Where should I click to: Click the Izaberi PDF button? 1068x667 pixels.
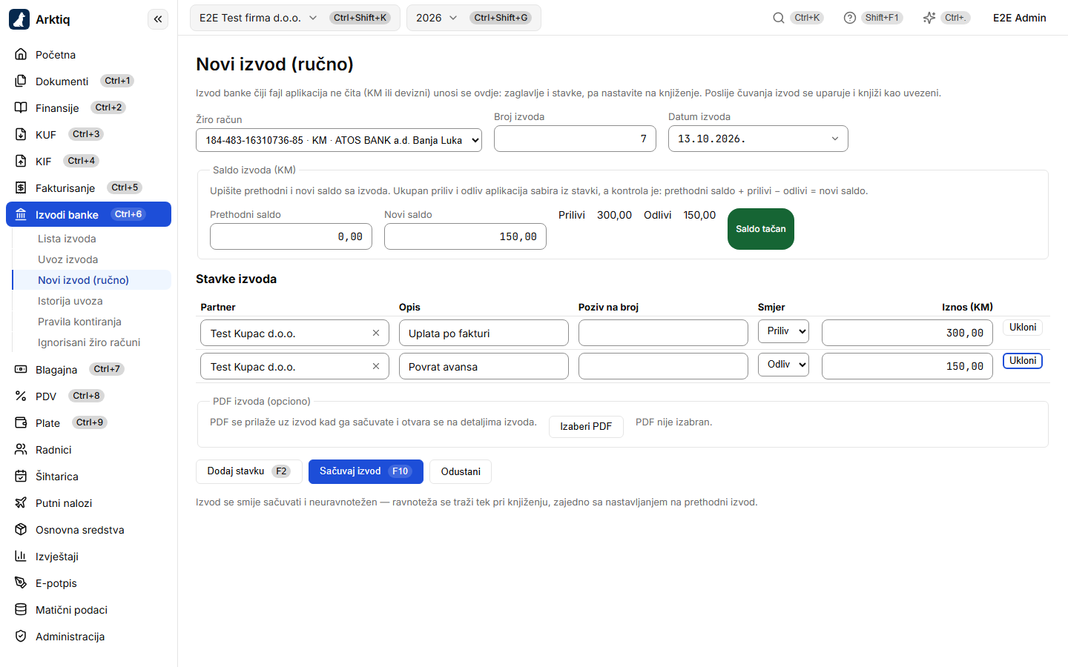pyautogui.click(x=586, y=426)
